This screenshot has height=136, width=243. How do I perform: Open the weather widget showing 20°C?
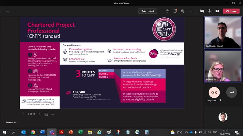tap(176, 132)
